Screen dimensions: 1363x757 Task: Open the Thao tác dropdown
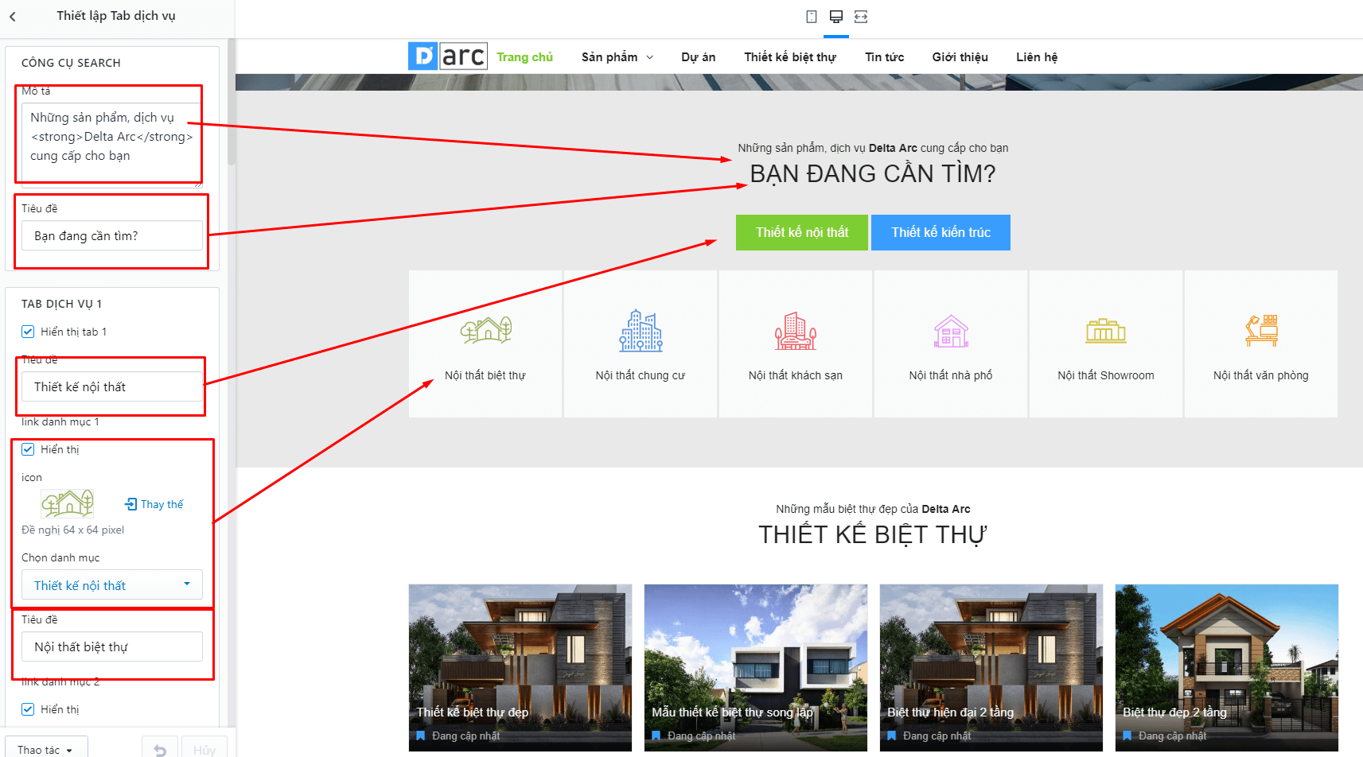[x=45, y=750]
